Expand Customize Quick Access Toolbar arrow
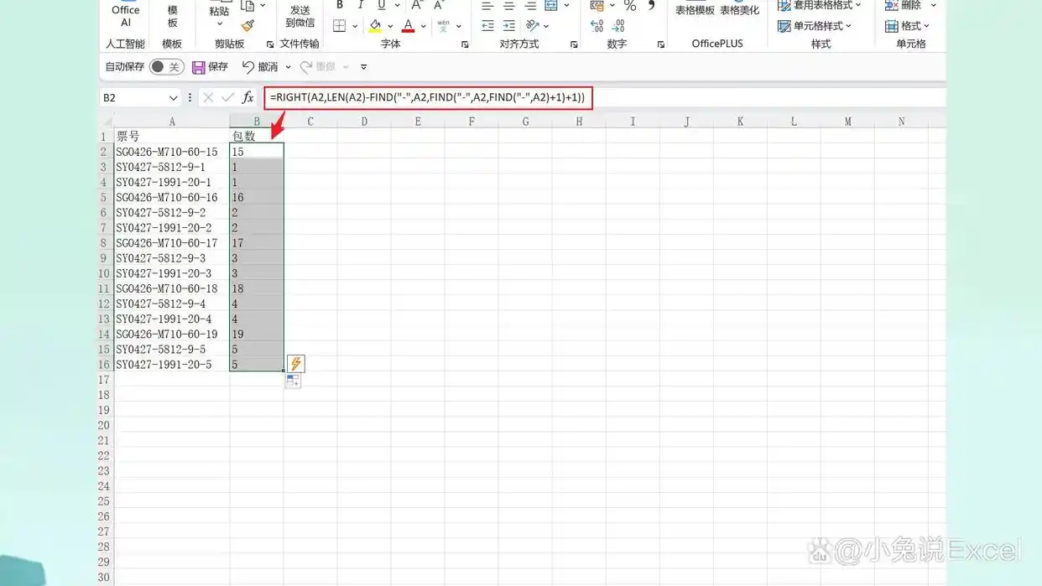The image size is (1042, 586). 363,67
